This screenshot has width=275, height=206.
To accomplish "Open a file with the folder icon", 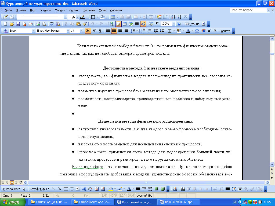I will tap(12, 24).
